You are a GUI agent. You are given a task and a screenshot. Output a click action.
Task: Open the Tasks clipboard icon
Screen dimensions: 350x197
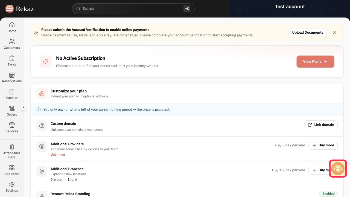click(12, 58)
